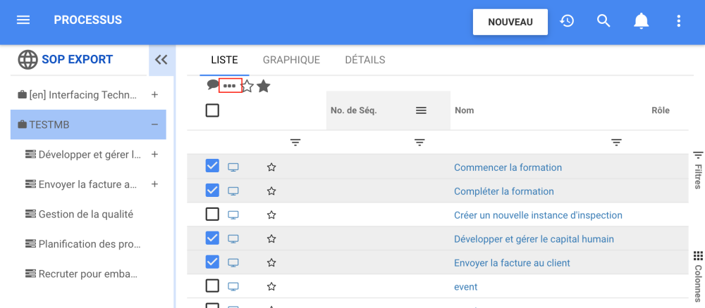Switch to the DÉTAILS tab
The image size is (705, 308).
(364, 60)
